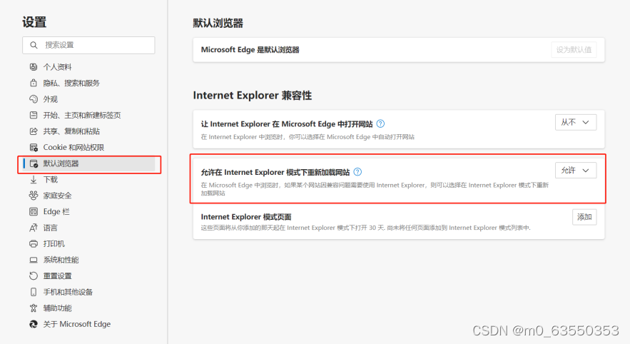
Task: Click the 语言 language icon
Action: coord(34,228)
